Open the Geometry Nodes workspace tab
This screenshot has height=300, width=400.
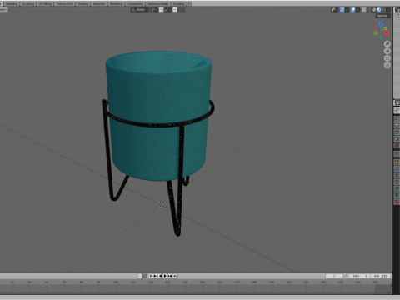(158, 4)
